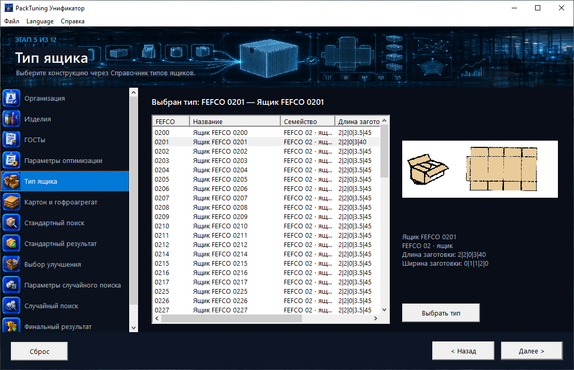Click the Далее > button

(x=531, y=351)
